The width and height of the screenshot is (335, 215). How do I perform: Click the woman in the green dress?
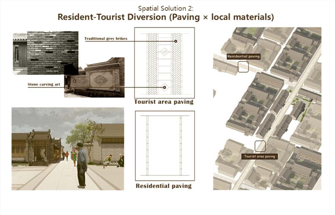click(74, 158)
